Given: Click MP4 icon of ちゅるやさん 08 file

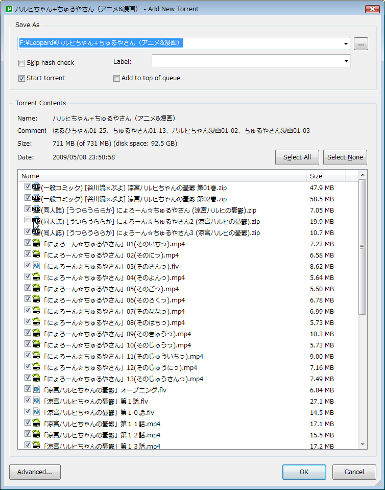Looking at the screenshot, I should pyautogui.click(x=36, y=322).
